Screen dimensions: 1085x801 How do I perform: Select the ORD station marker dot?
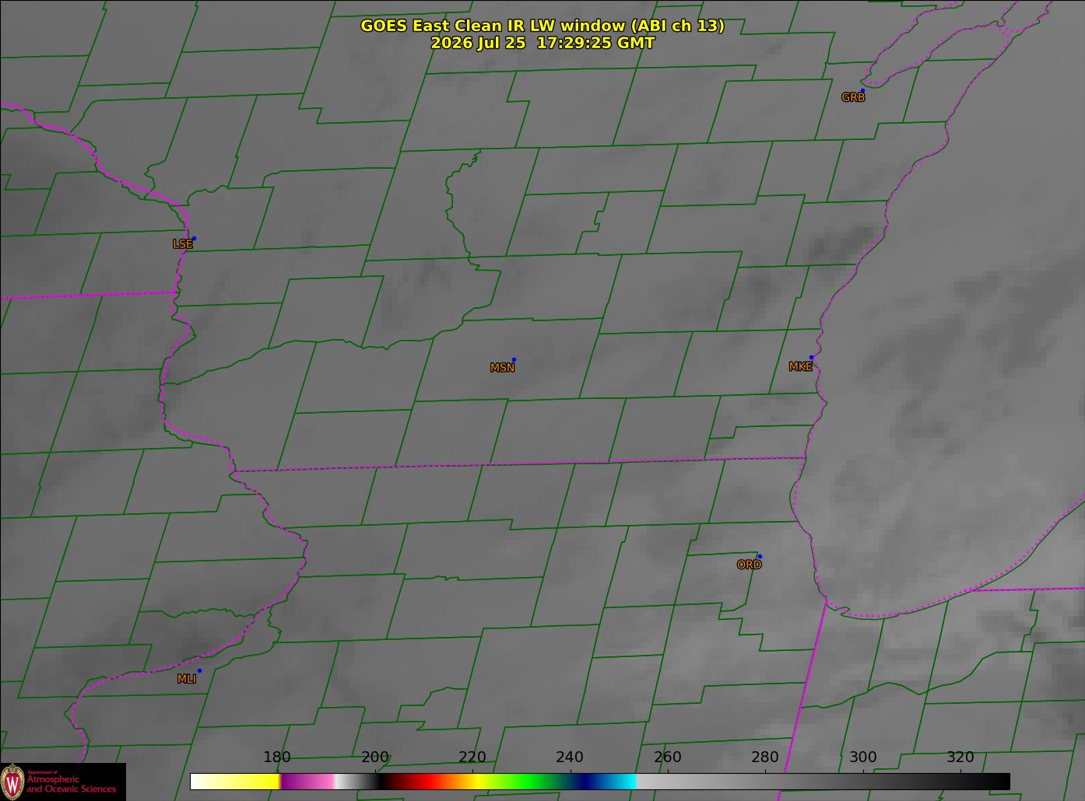point(760,556)
